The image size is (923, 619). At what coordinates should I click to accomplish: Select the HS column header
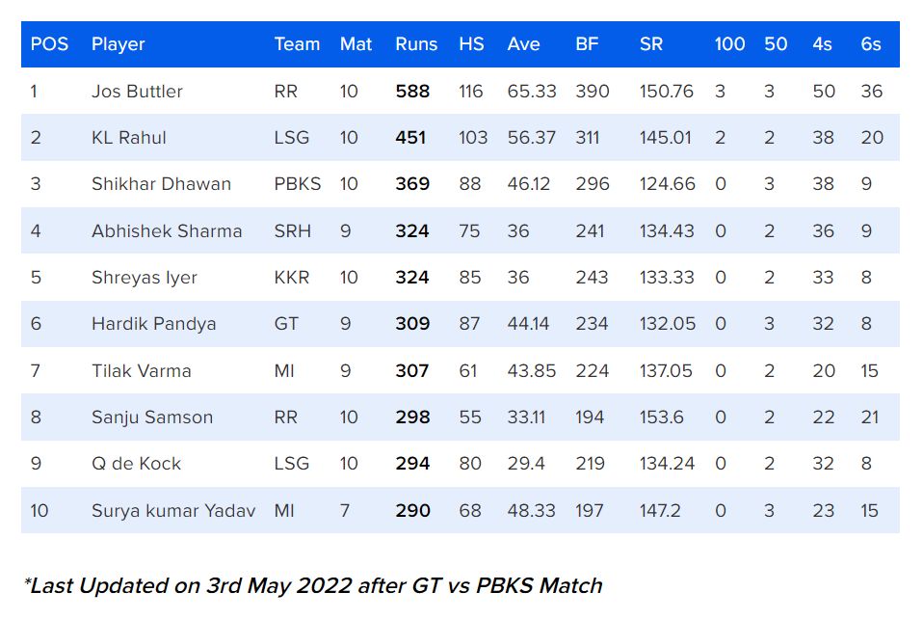(x=471, y=44)
